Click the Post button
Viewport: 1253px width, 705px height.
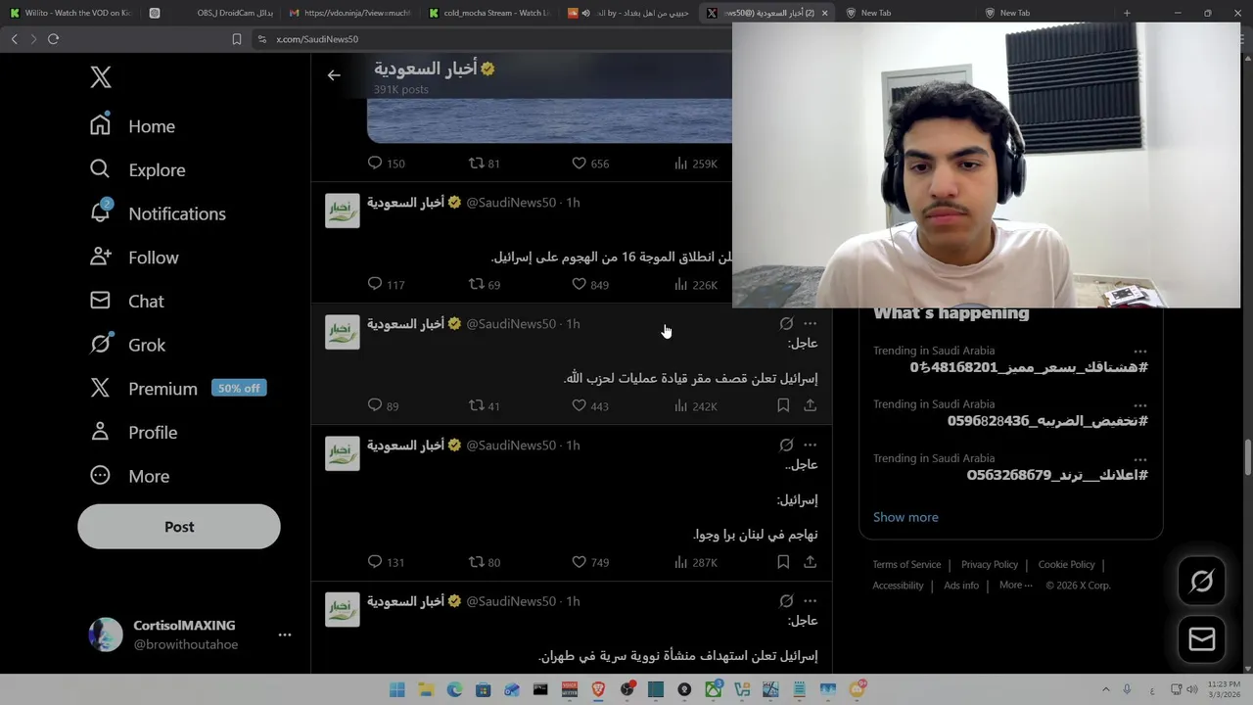(179, 527)
